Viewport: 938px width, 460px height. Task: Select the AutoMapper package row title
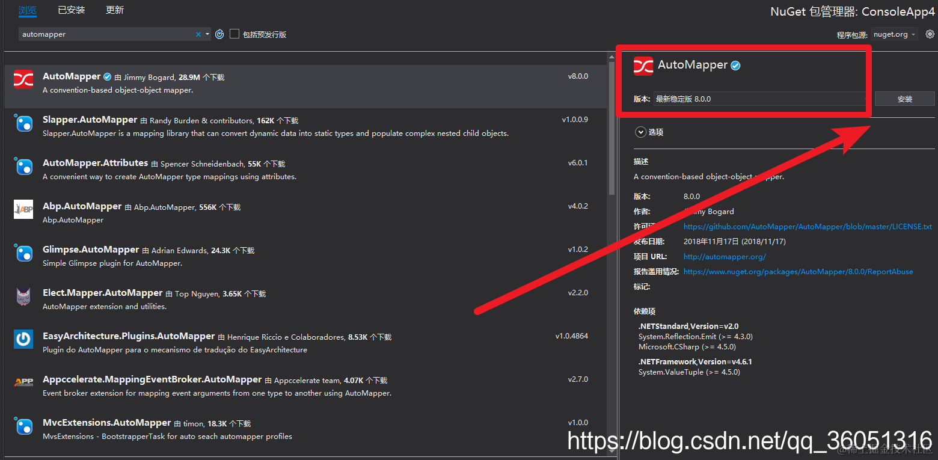coord(72,76)
